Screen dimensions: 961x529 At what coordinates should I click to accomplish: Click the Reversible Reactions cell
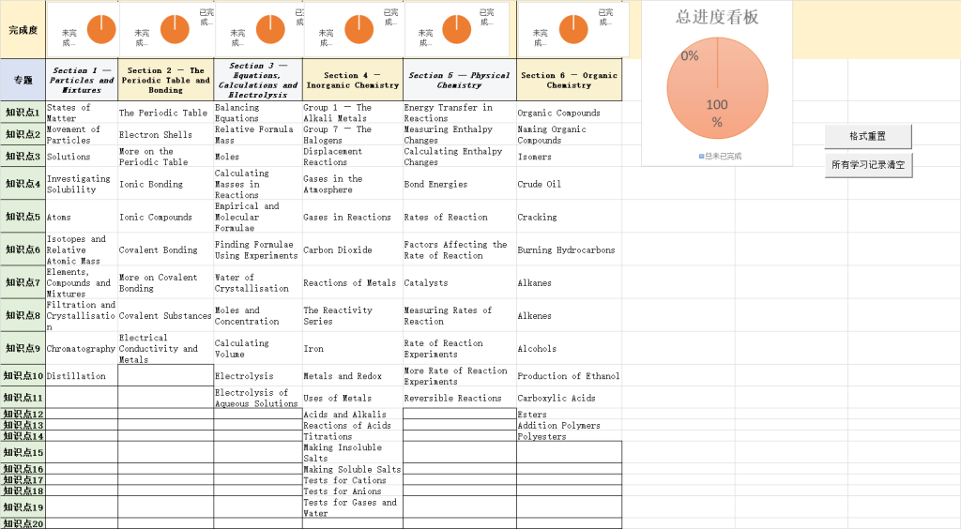(x=460, y=398)
